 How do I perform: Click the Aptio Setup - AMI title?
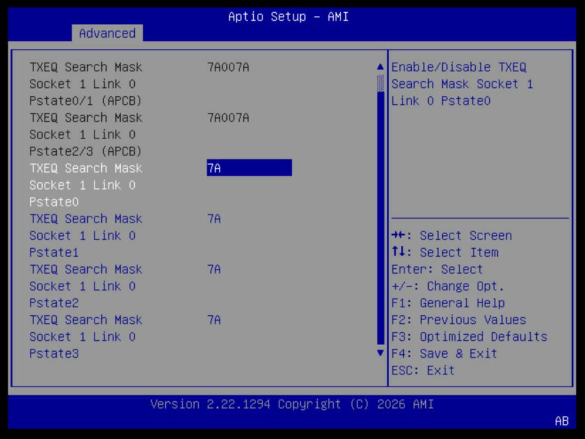[x=289, y=16]
